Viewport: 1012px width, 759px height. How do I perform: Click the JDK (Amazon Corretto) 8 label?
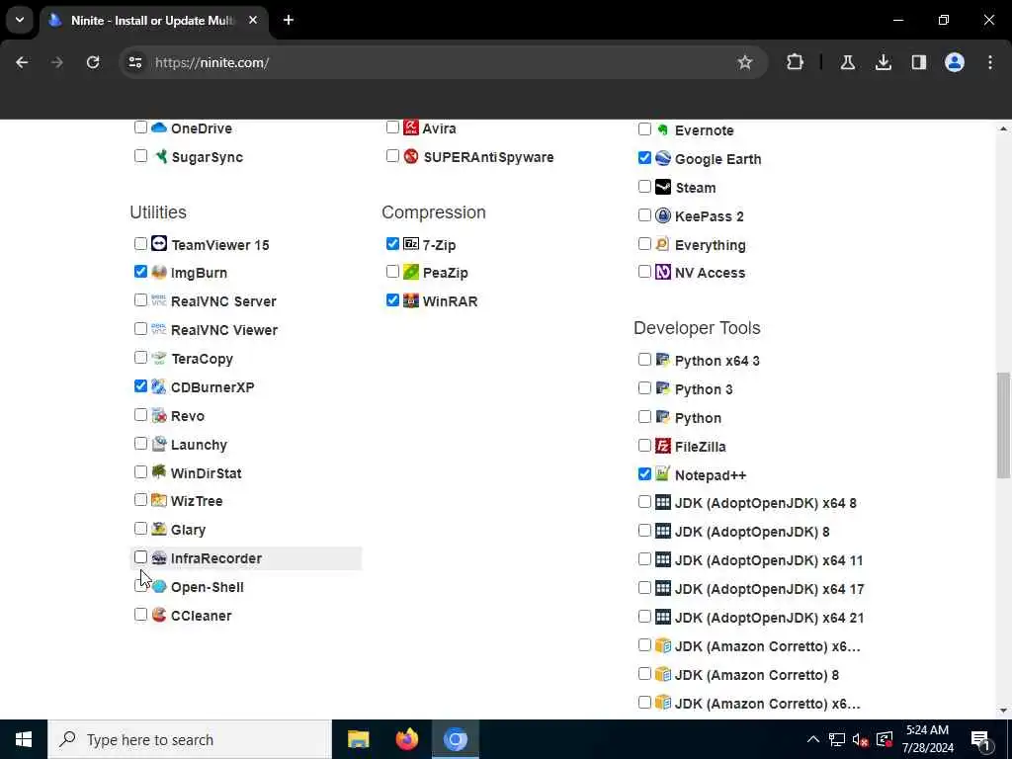[756, 675]
